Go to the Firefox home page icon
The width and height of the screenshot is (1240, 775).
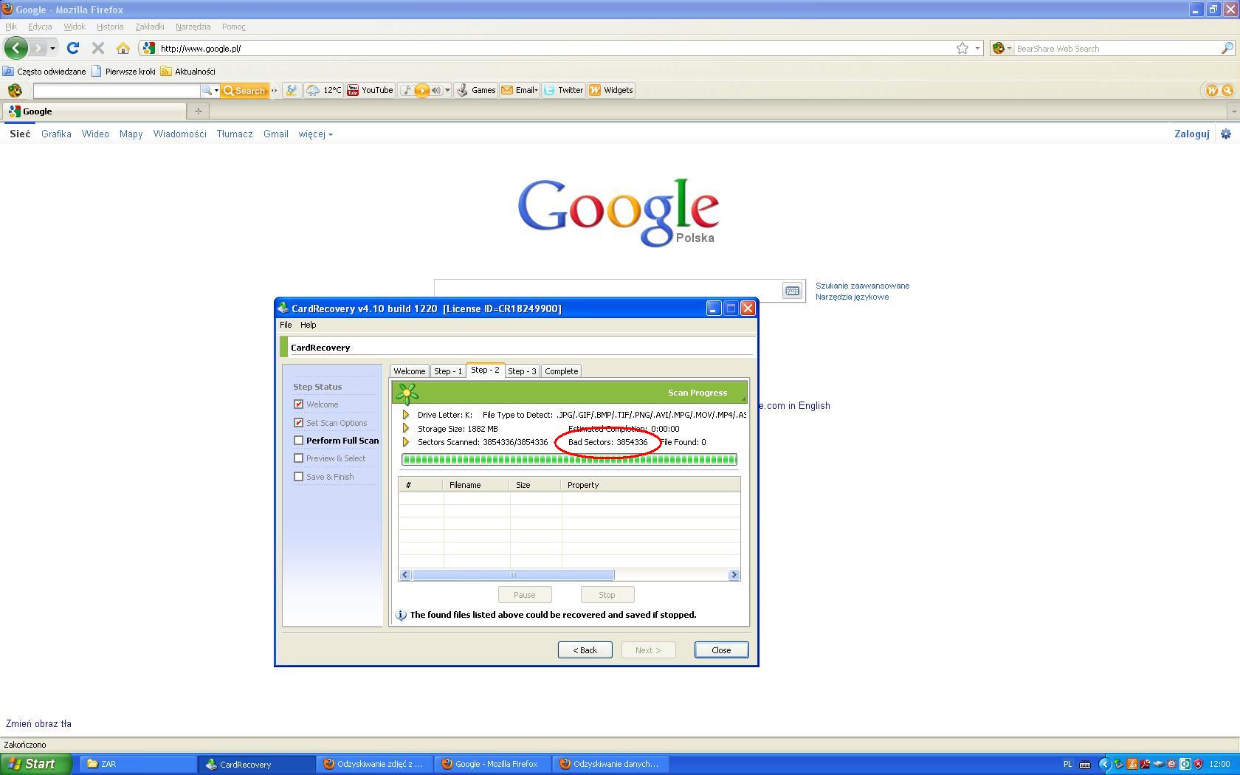[123, 48]
